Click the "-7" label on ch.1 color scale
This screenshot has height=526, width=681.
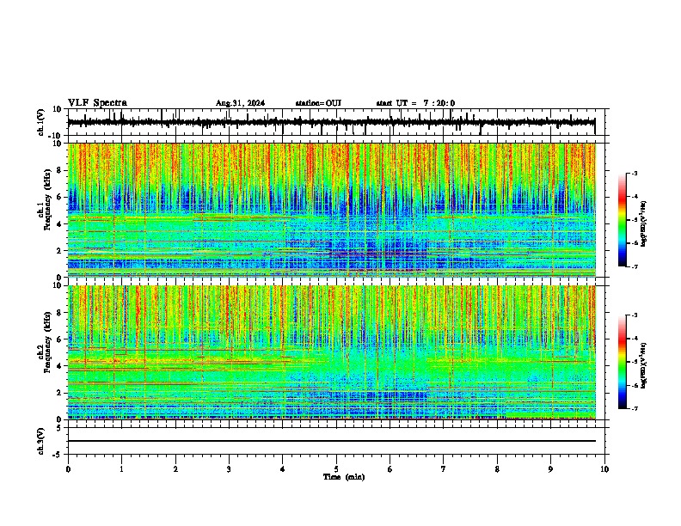click(x=634, y=266)
